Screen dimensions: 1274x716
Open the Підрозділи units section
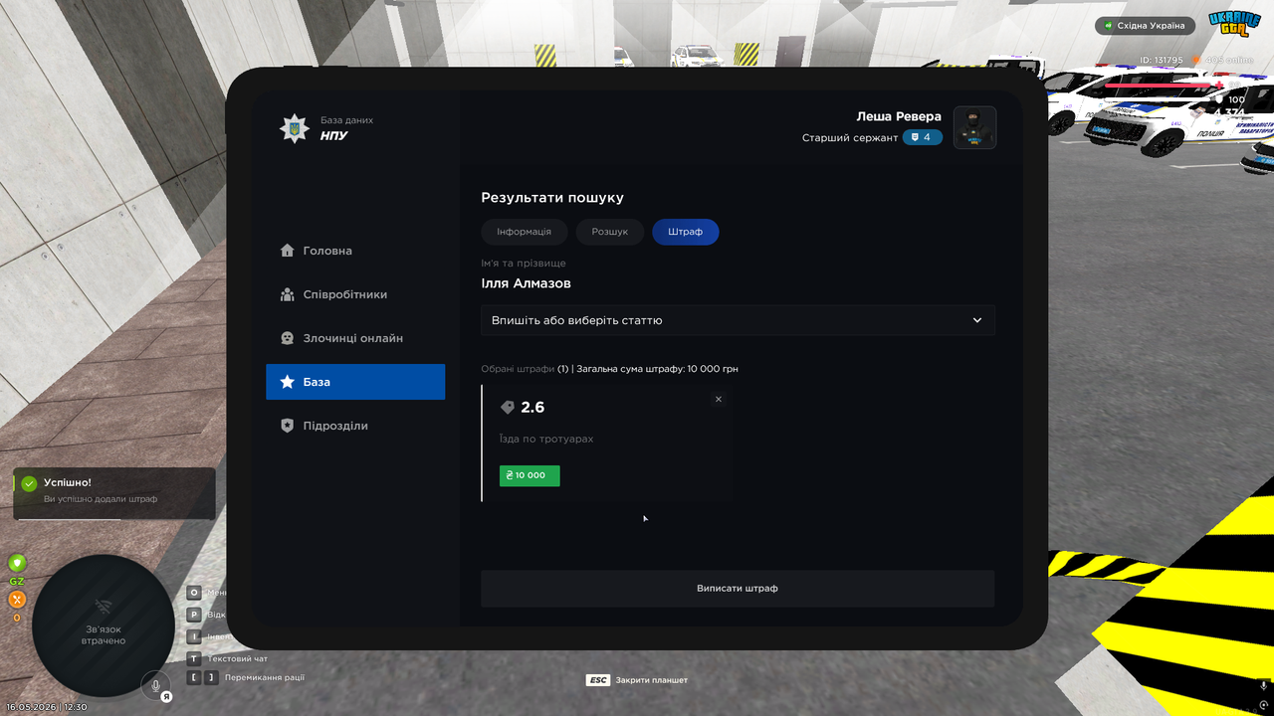click(x=355, y=426)
